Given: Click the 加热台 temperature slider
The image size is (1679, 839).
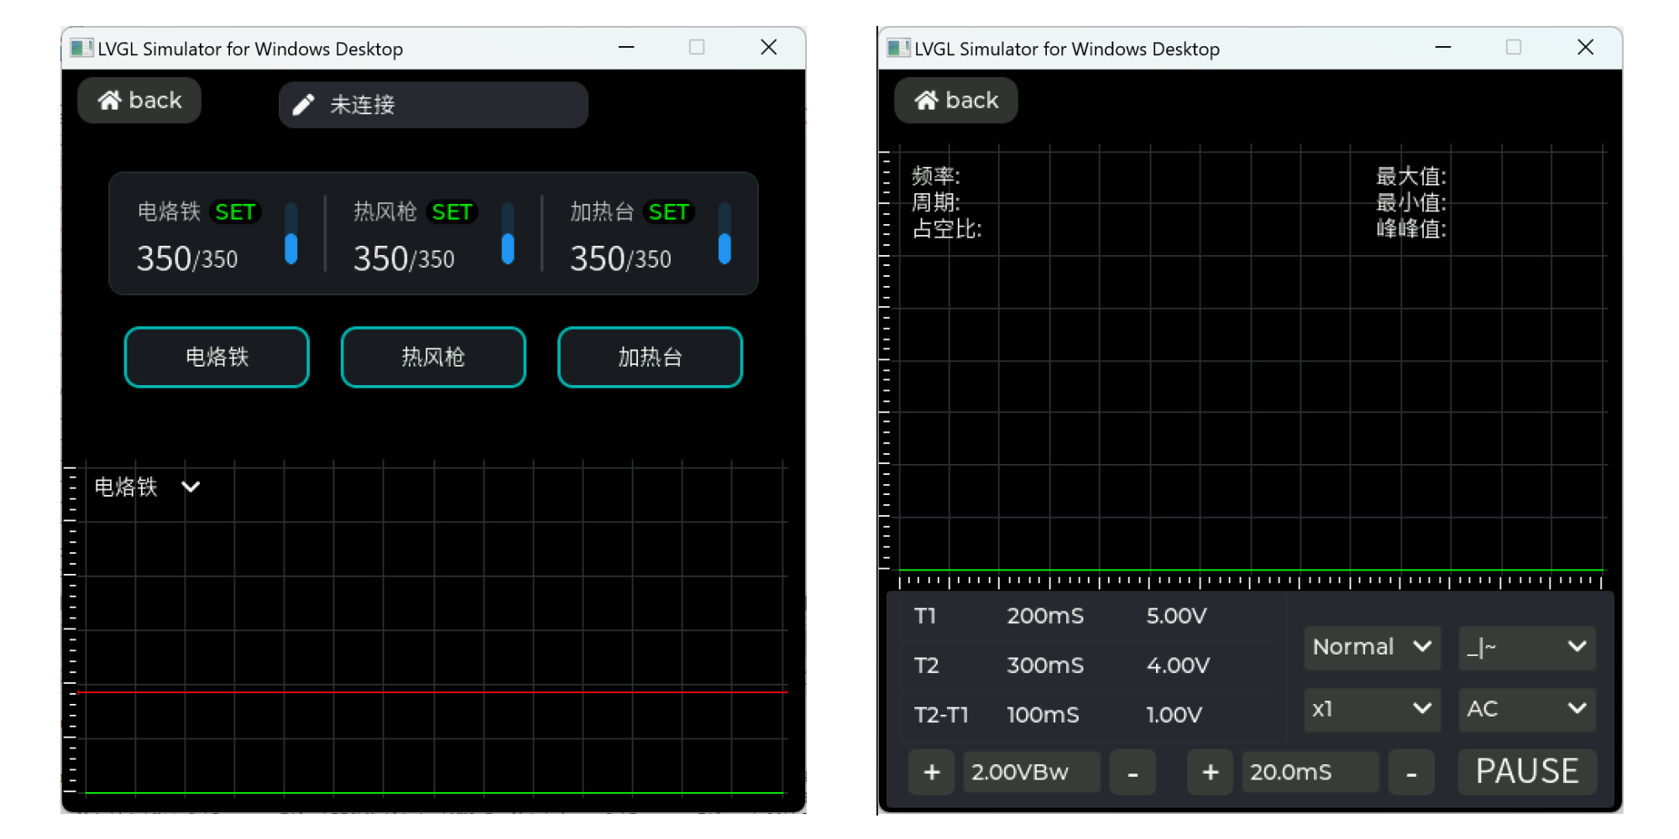Looking at the screenshot, I should (x=724, y=234).
